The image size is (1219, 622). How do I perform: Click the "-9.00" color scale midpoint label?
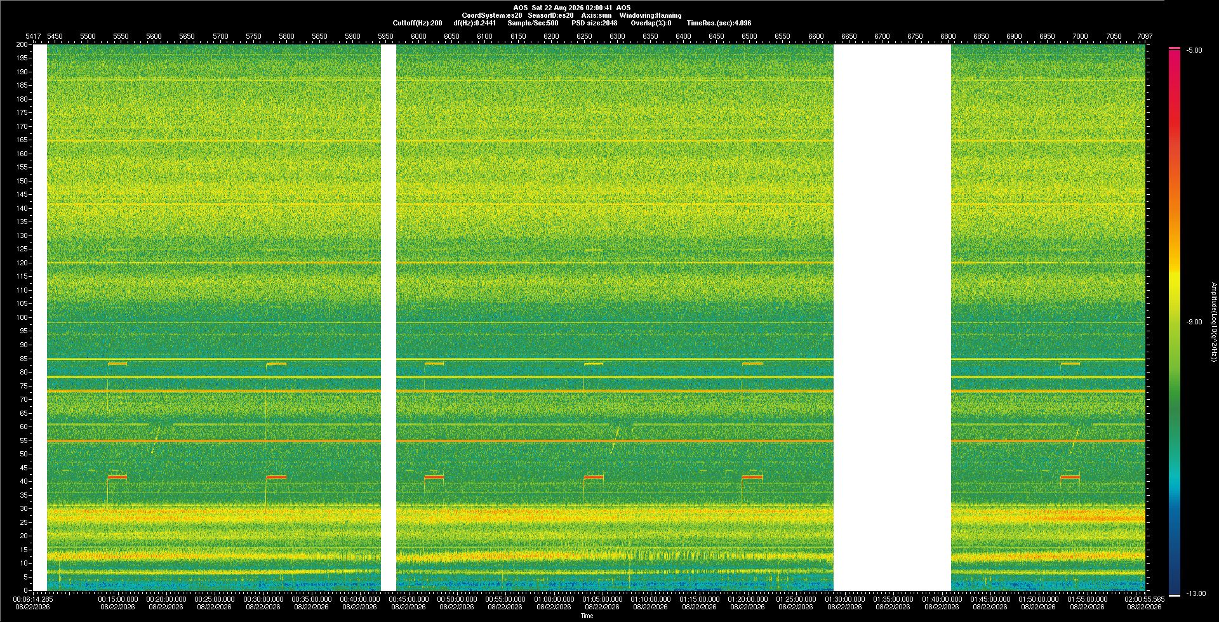[x=1194, y=322]
